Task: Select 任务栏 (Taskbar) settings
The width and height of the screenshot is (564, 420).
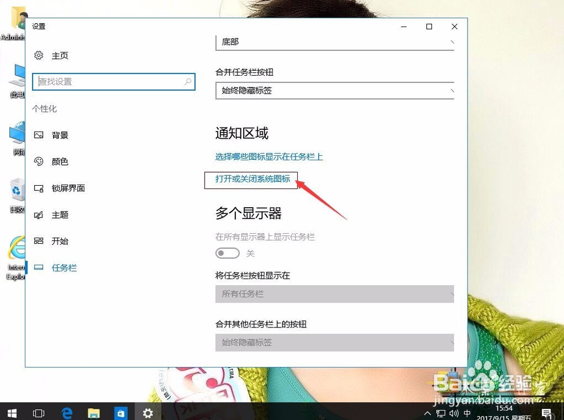Action: (x=64, y=268)
